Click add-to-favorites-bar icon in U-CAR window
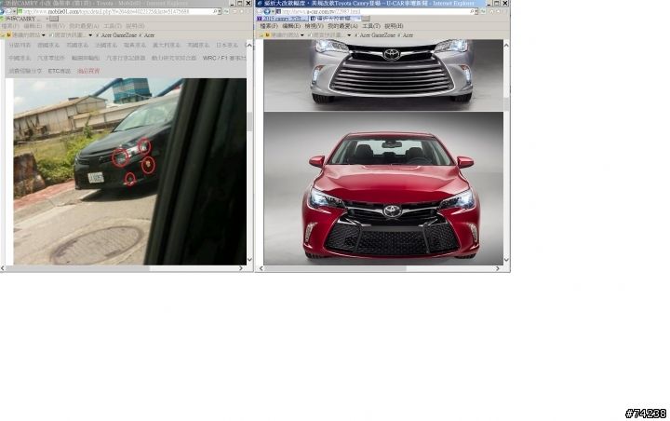The image size is (670, 421). [x=261, y=35]
